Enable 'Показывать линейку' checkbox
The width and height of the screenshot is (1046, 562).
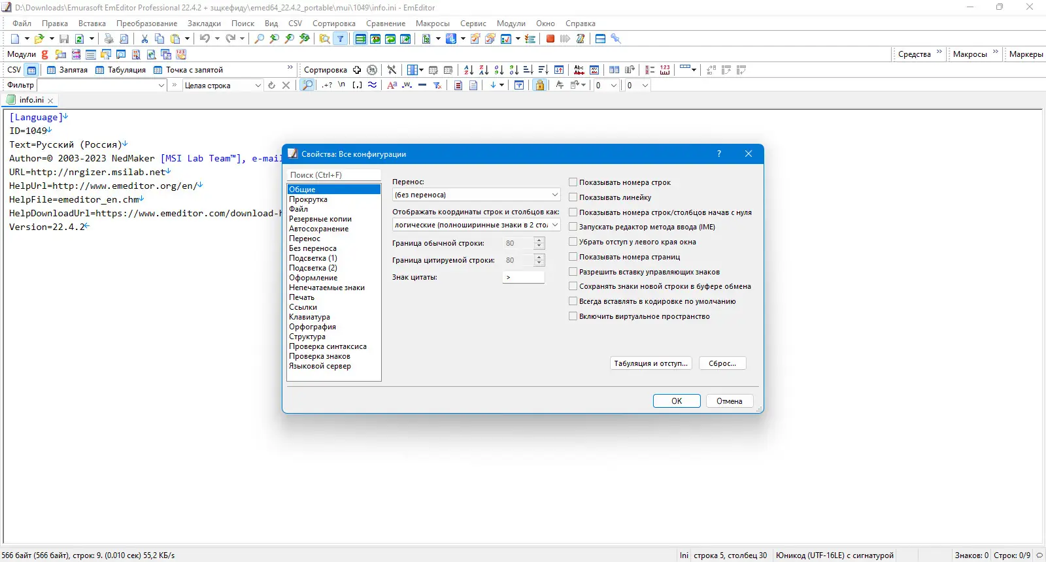point(573,197)
